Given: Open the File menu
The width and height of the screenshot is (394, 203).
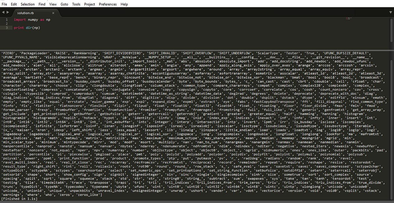Looking at the screenshot, I should coord(4,4).
